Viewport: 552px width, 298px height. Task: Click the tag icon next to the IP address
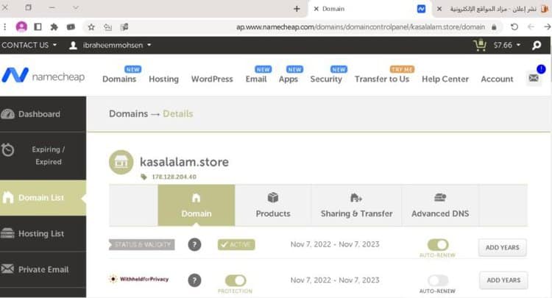click(144, 177)
